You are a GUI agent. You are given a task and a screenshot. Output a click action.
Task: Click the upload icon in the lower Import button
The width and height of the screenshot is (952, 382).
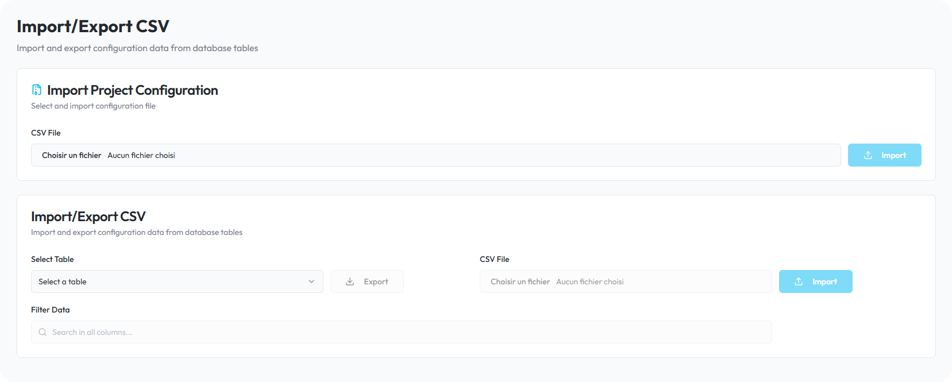(799, 281)
